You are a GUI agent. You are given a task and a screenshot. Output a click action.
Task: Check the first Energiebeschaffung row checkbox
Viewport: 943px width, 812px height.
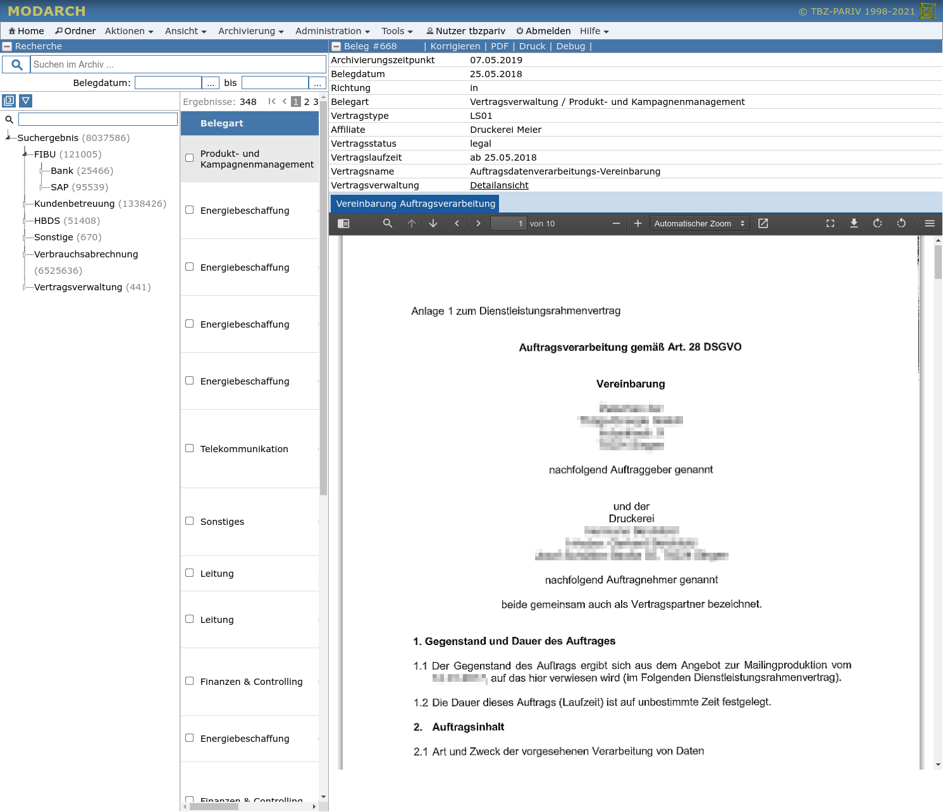[x=189, y=210]
